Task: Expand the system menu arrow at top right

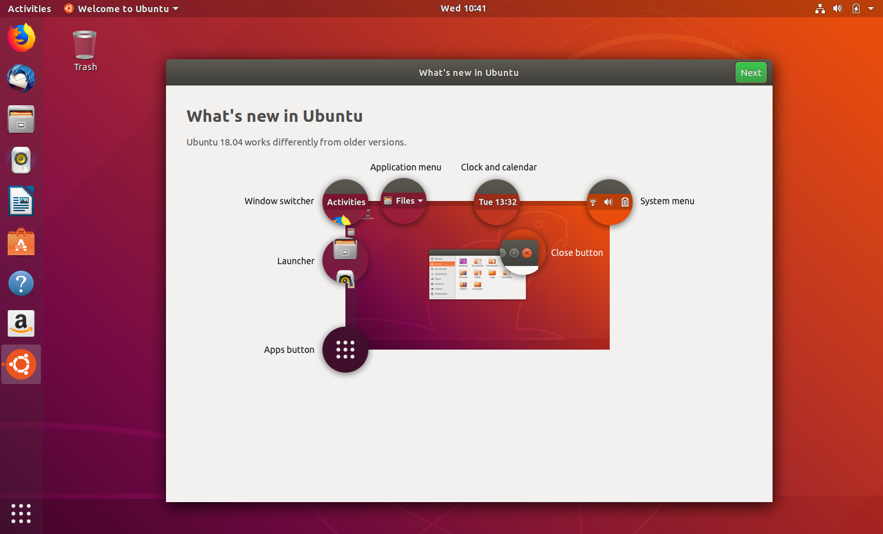Action: pos(871,8)
